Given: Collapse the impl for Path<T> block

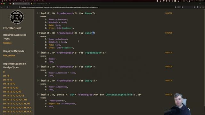Looking at the screenshot, I should pyautogui.click(x=38, y=66).
